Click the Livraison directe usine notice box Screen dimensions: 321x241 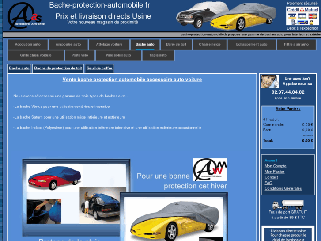[288, 234]
